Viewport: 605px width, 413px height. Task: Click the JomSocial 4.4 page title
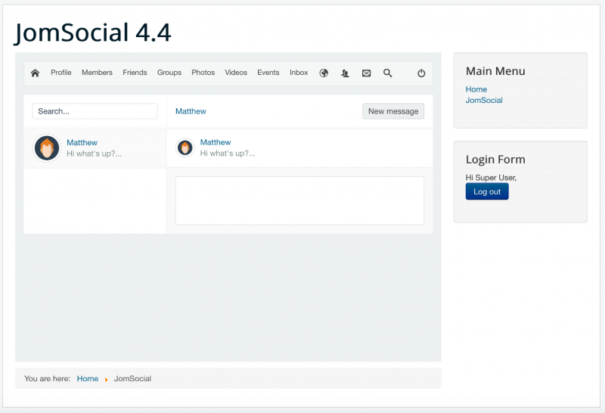(x=92, y=33)
